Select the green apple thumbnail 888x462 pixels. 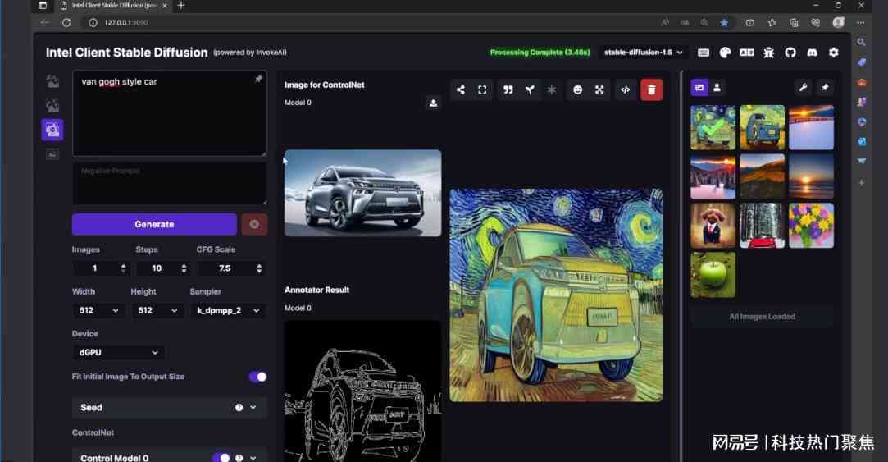[x=713, y=275]
